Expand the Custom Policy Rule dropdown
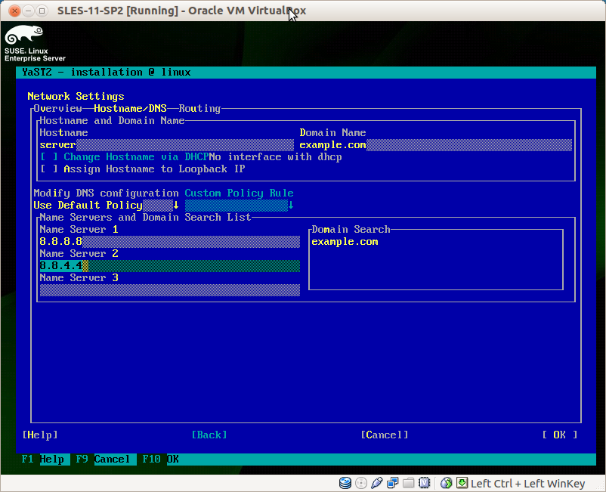The width and height of the screenshot is (606, 492). (240, 205)
